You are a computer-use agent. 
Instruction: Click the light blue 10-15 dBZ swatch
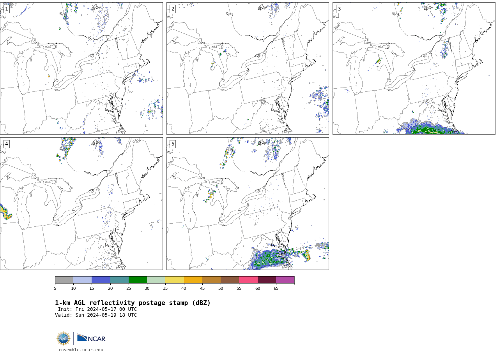tap(83, 280)
